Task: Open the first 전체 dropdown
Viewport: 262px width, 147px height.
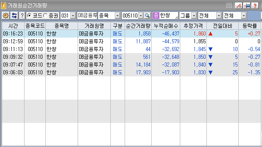Action: [219, 16]
